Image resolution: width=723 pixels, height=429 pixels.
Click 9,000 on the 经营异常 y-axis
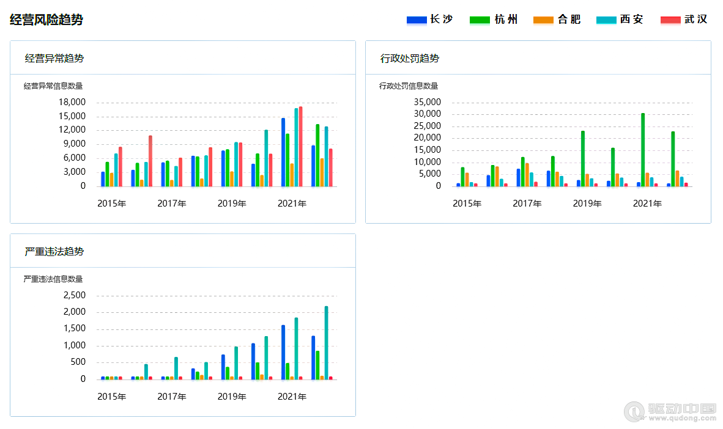75,144
